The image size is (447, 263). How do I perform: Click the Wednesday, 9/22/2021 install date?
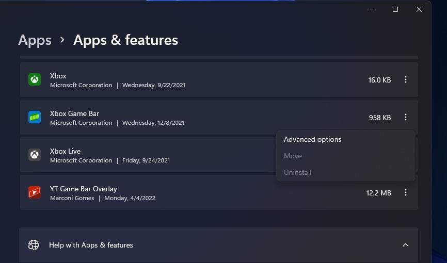[154, 85]
